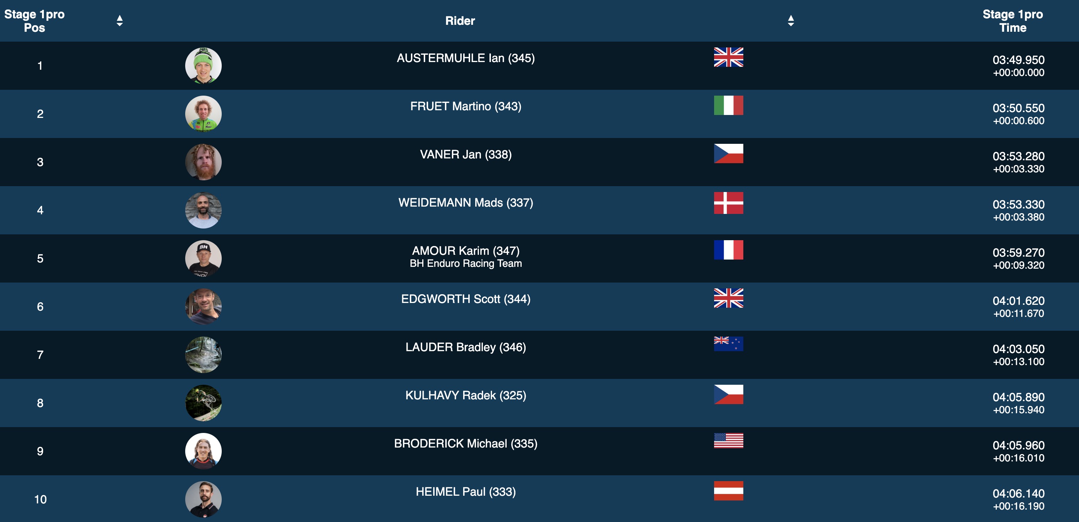Click the French flag for Amour
This screenshot has height=522, width=1079.
[728, 250]
